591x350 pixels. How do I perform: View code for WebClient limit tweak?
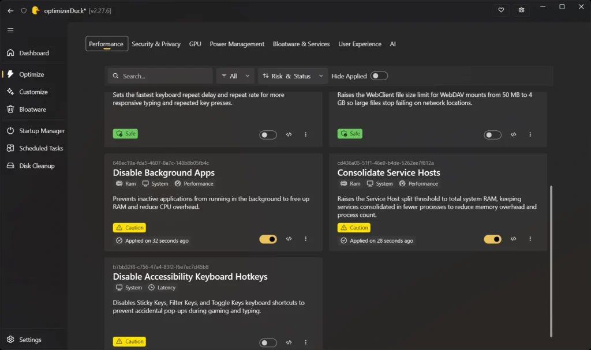[x=513, y=134]
